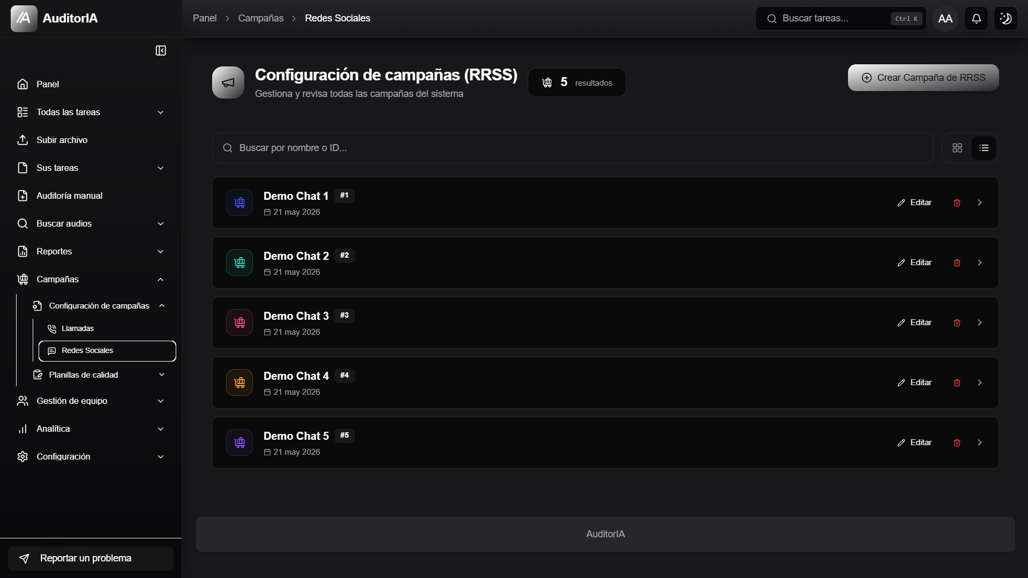The height and width of the screenshot is (578, 1028).
Task: Edit Demo Chat 5
Action: (x=914, y=442)
